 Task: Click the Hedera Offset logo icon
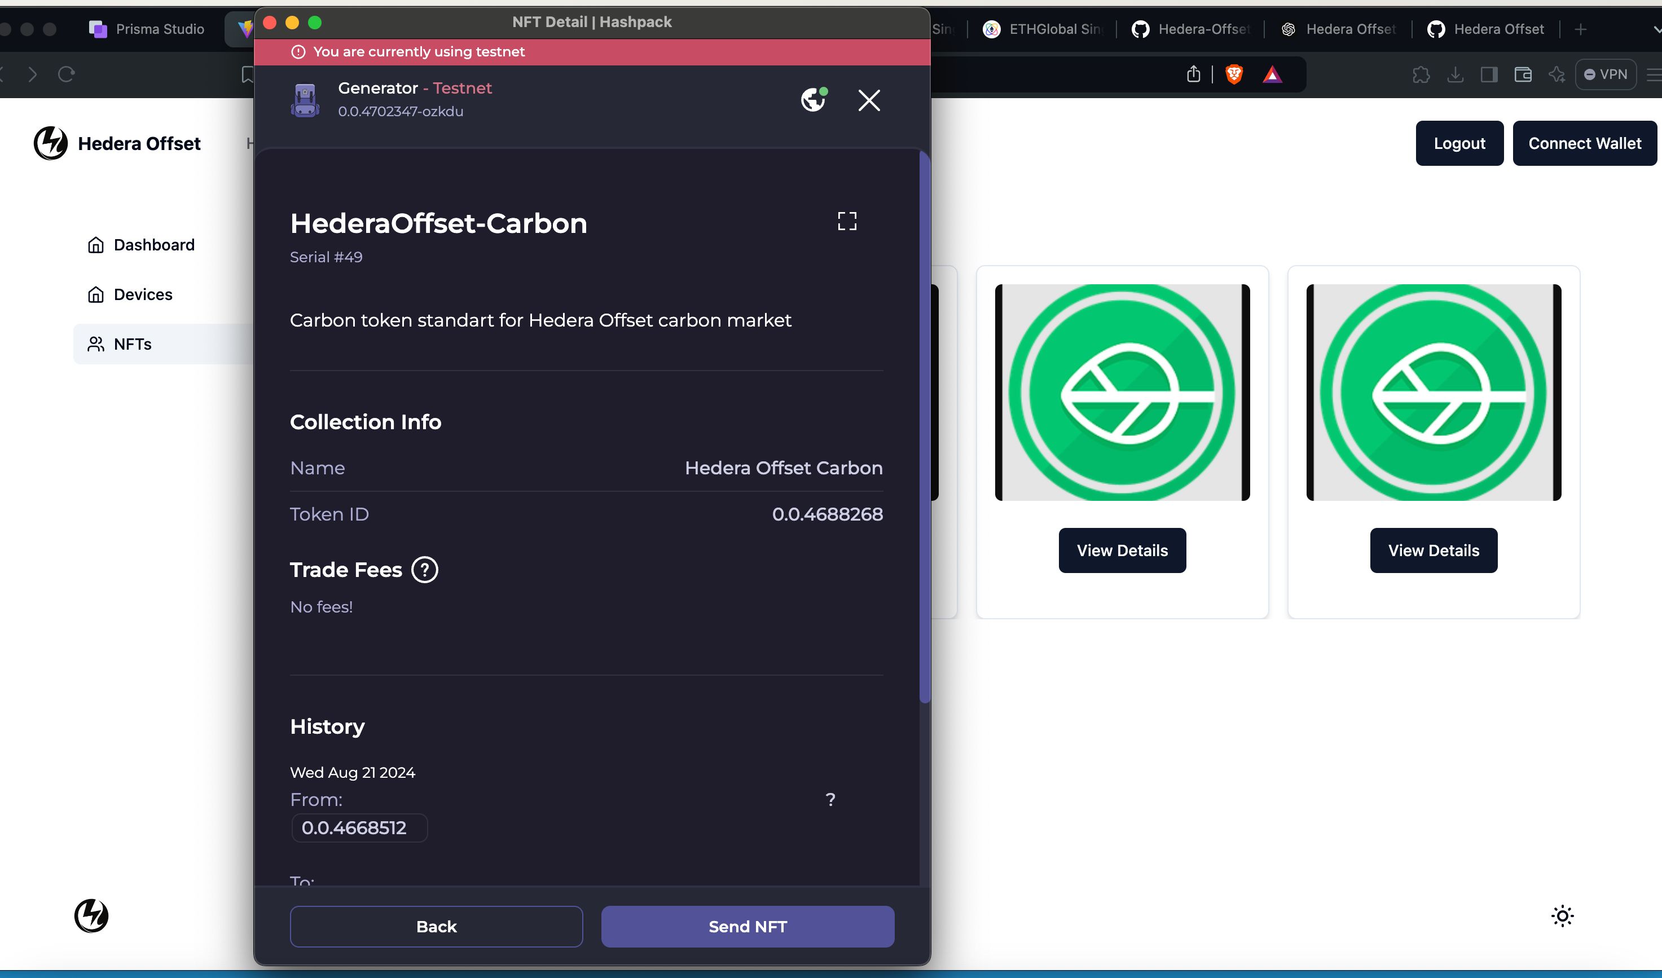click(51, 143)
